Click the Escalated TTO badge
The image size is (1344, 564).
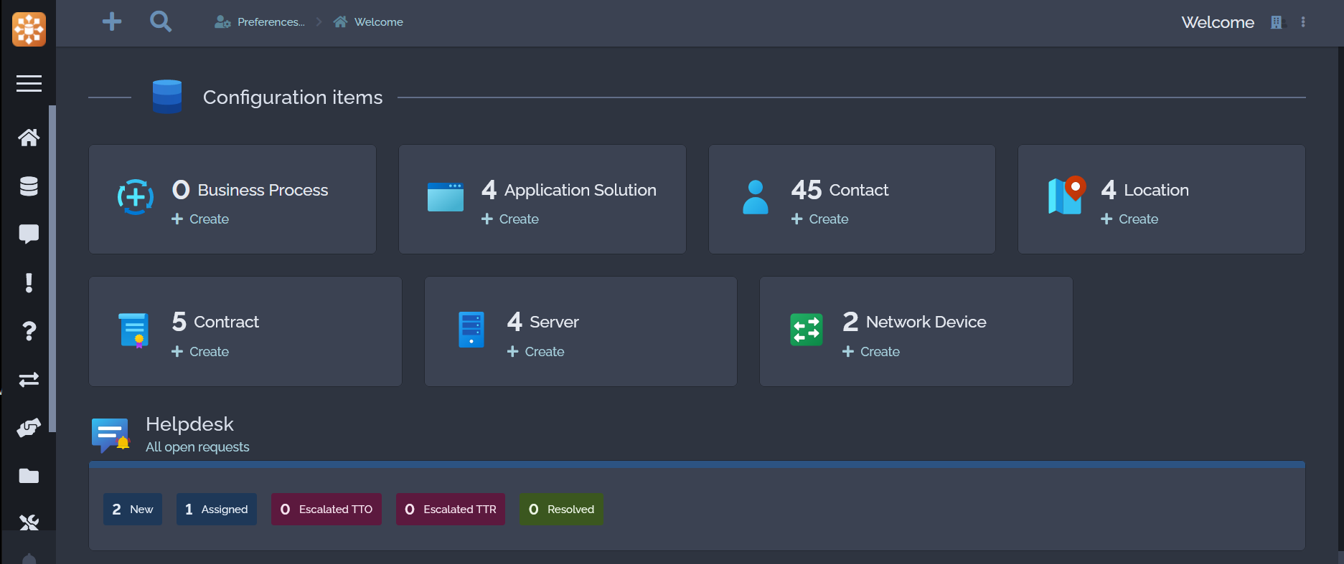click(x=326, y=510)
